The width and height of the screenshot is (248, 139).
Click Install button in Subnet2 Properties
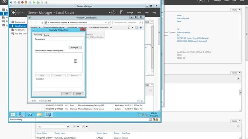[42, 76]
